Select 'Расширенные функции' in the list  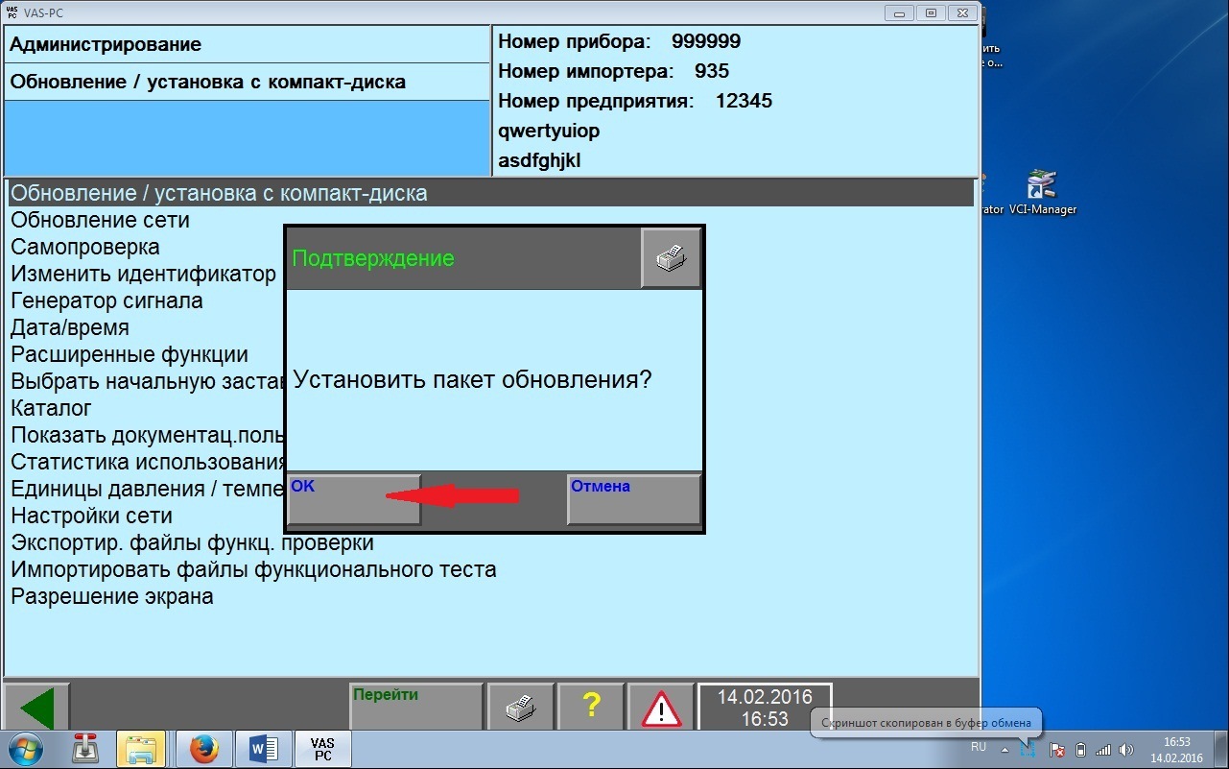pos(130,354)
